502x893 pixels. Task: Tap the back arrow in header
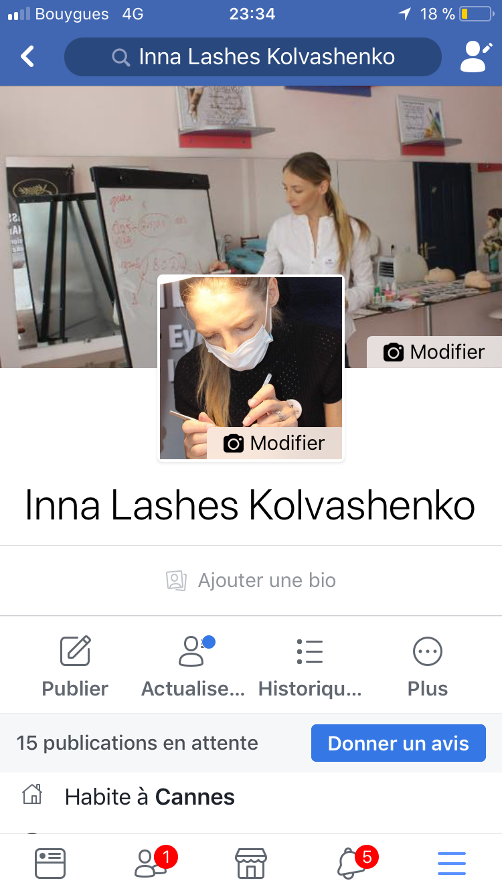(27, 57)
